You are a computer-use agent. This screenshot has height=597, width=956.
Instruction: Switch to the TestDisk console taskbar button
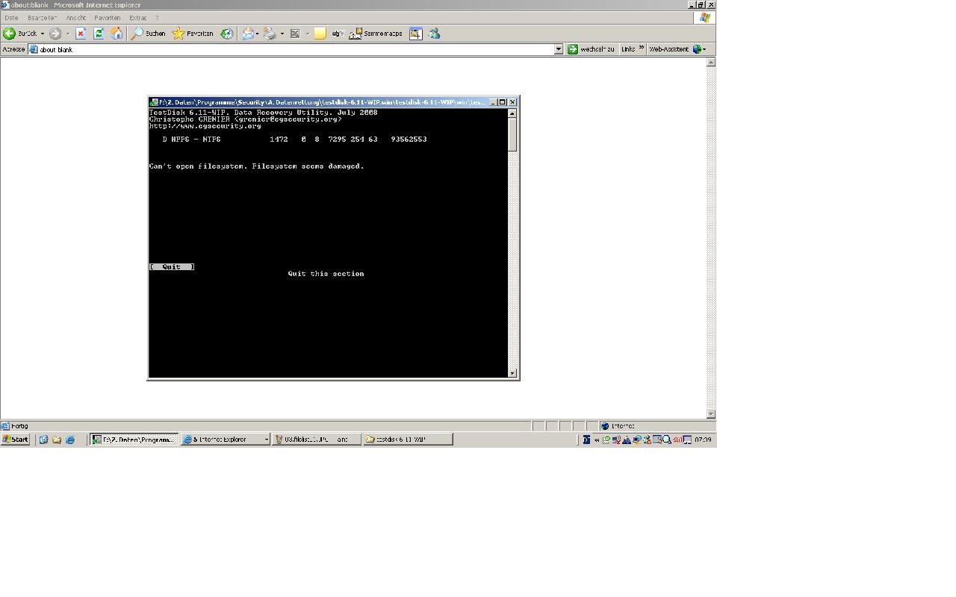click(134, 440)
